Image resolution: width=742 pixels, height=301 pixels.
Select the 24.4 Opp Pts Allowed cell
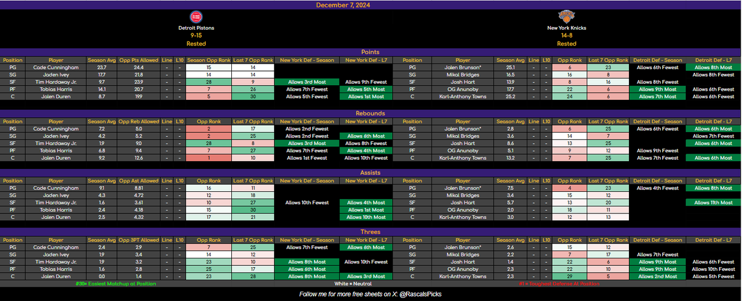click(x=139, y=67)
